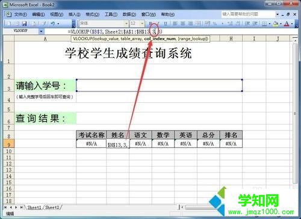301x219 pixels.
Task: Toggle Italic formatting in the toolbar
Action: 158,23
